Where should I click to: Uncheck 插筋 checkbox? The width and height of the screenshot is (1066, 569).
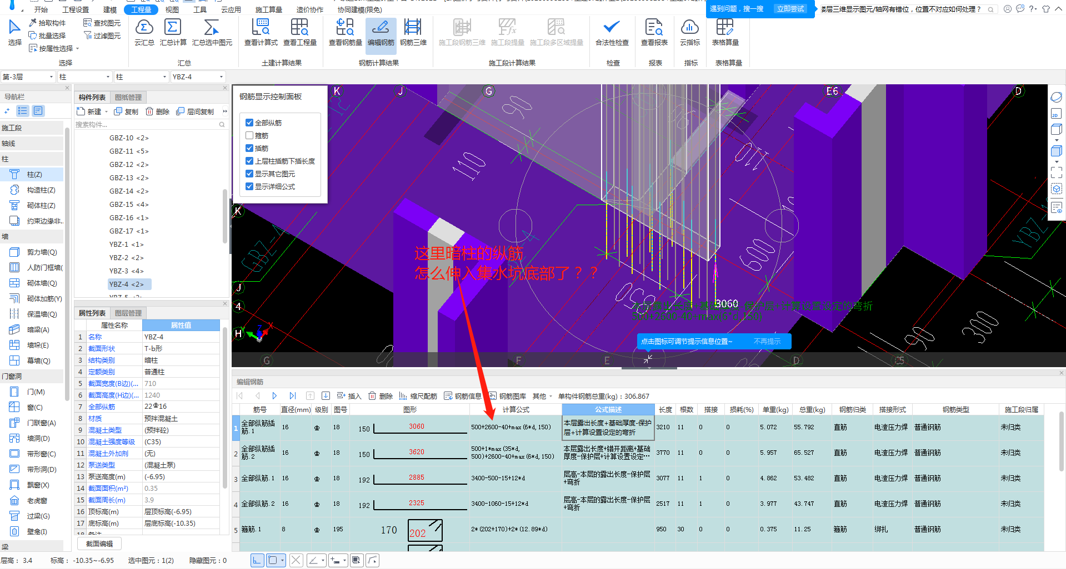(x=249, y=148)
